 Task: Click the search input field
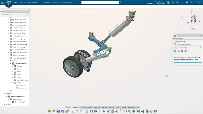98,2
